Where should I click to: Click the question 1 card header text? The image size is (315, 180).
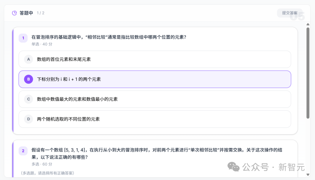pyautogui.click(x=109, y=37)
